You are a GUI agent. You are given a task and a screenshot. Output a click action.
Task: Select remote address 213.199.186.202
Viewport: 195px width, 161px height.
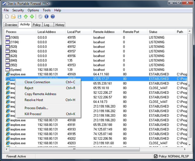tap(104, 111)
